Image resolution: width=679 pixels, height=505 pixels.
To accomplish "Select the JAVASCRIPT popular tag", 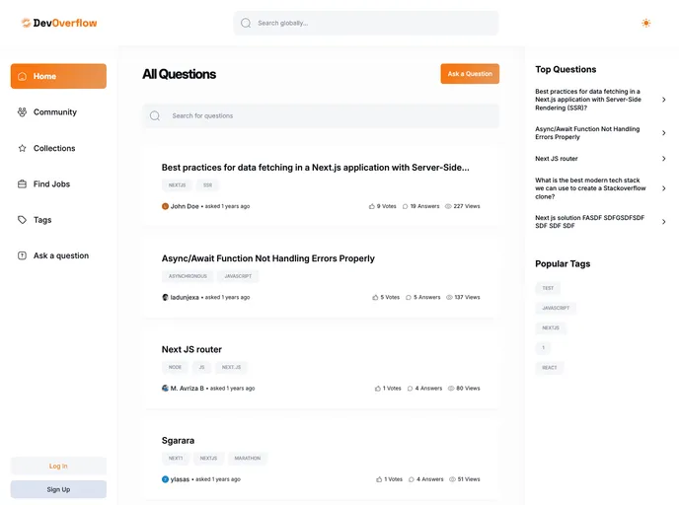I will (556, 308).
